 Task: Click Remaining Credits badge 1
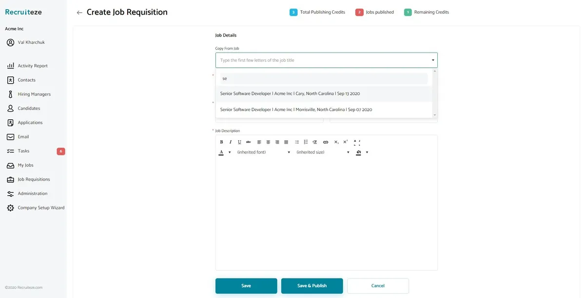point(408,12)
